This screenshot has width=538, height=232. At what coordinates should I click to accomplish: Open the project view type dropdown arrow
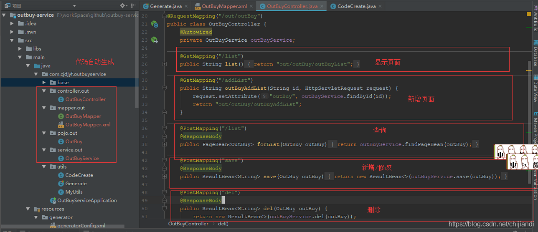(x=74, y=6)
